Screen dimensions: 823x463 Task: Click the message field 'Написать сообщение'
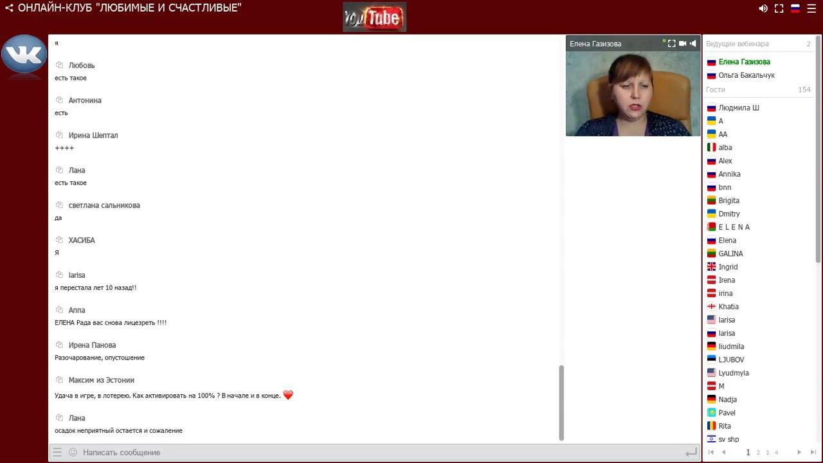point(379,452)
